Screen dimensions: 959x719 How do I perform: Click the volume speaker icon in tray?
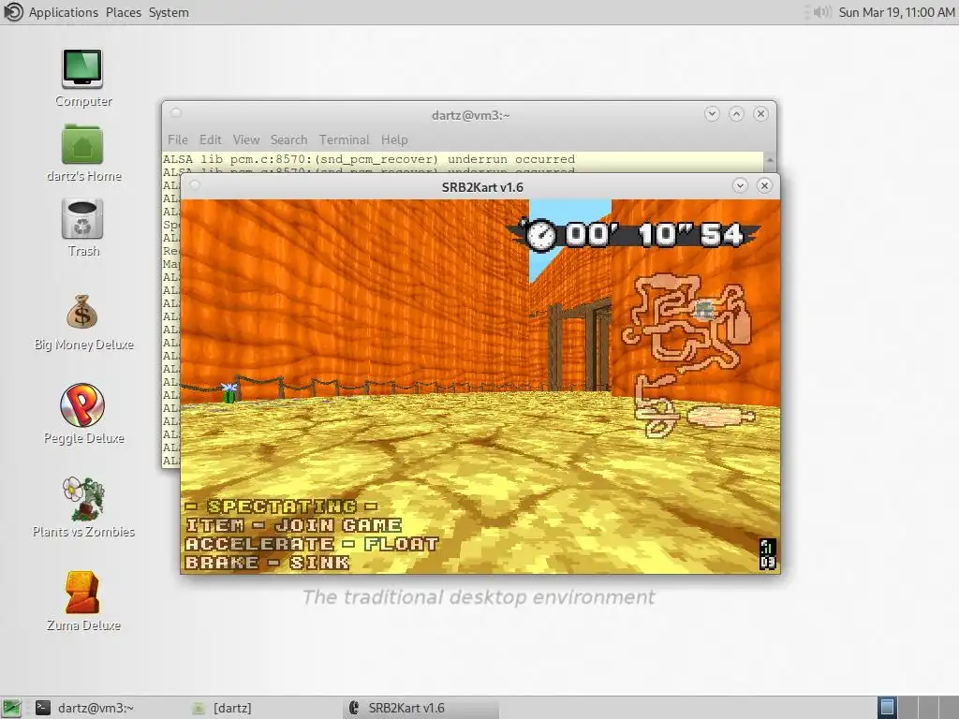(x=822, y=12)
